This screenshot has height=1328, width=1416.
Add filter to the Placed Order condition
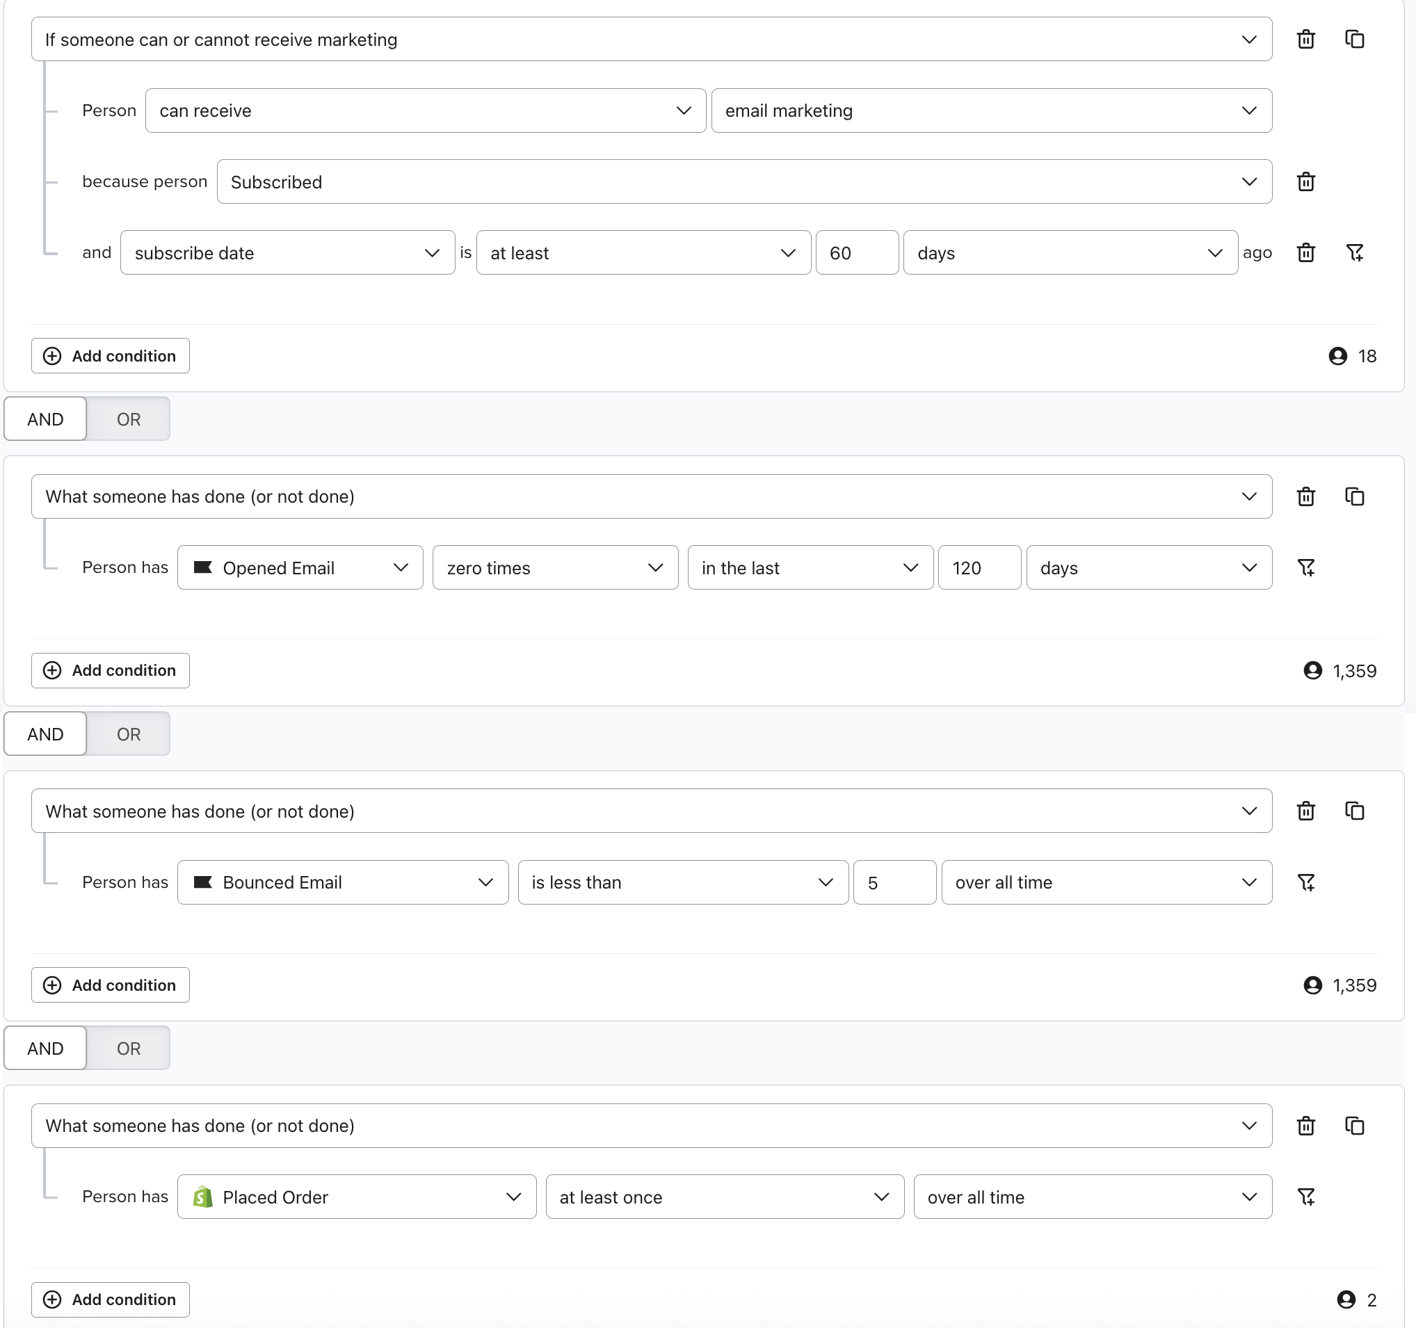point(1305,1197)
